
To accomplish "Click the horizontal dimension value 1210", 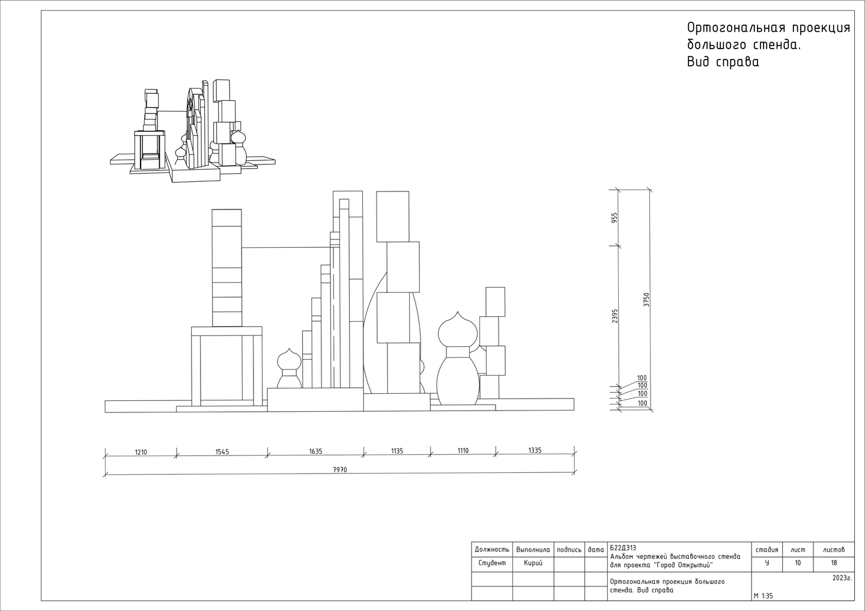I will [141, 453].
